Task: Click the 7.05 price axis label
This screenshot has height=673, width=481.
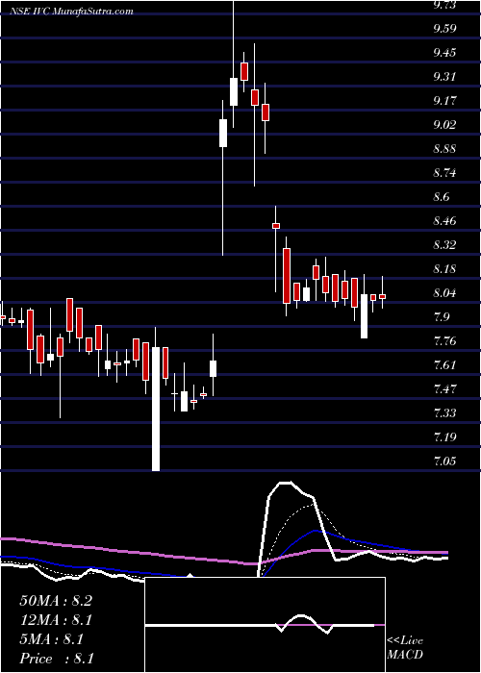Action: click(445, 461)
